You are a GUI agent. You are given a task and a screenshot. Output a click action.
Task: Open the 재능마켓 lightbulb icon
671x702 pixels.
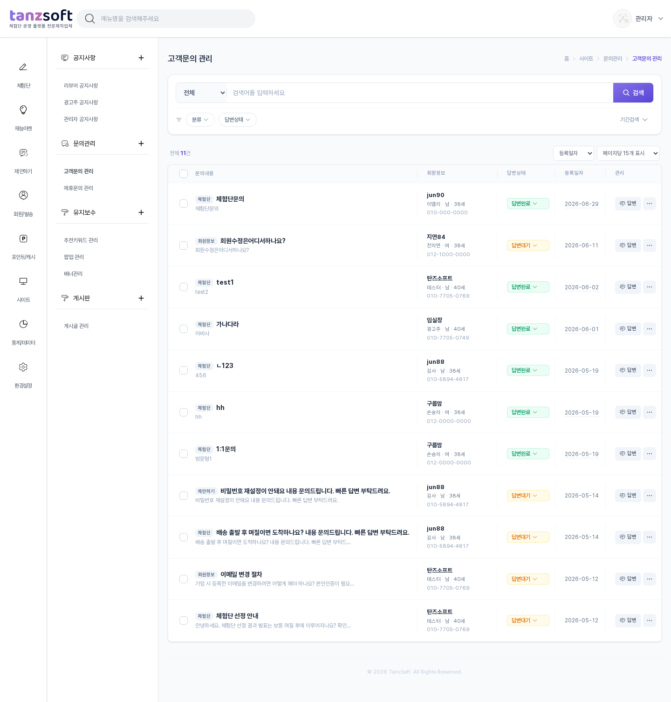pos(23,110)
